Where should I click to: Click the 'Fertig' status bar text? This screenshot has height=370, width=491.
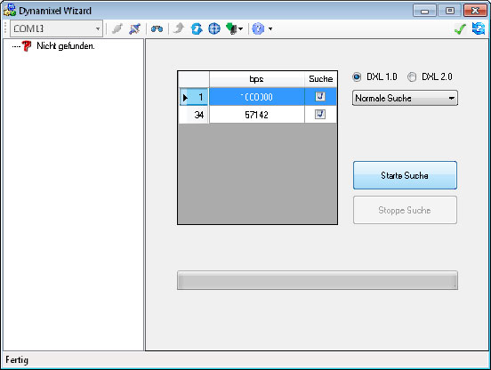[x=17, y=360]
